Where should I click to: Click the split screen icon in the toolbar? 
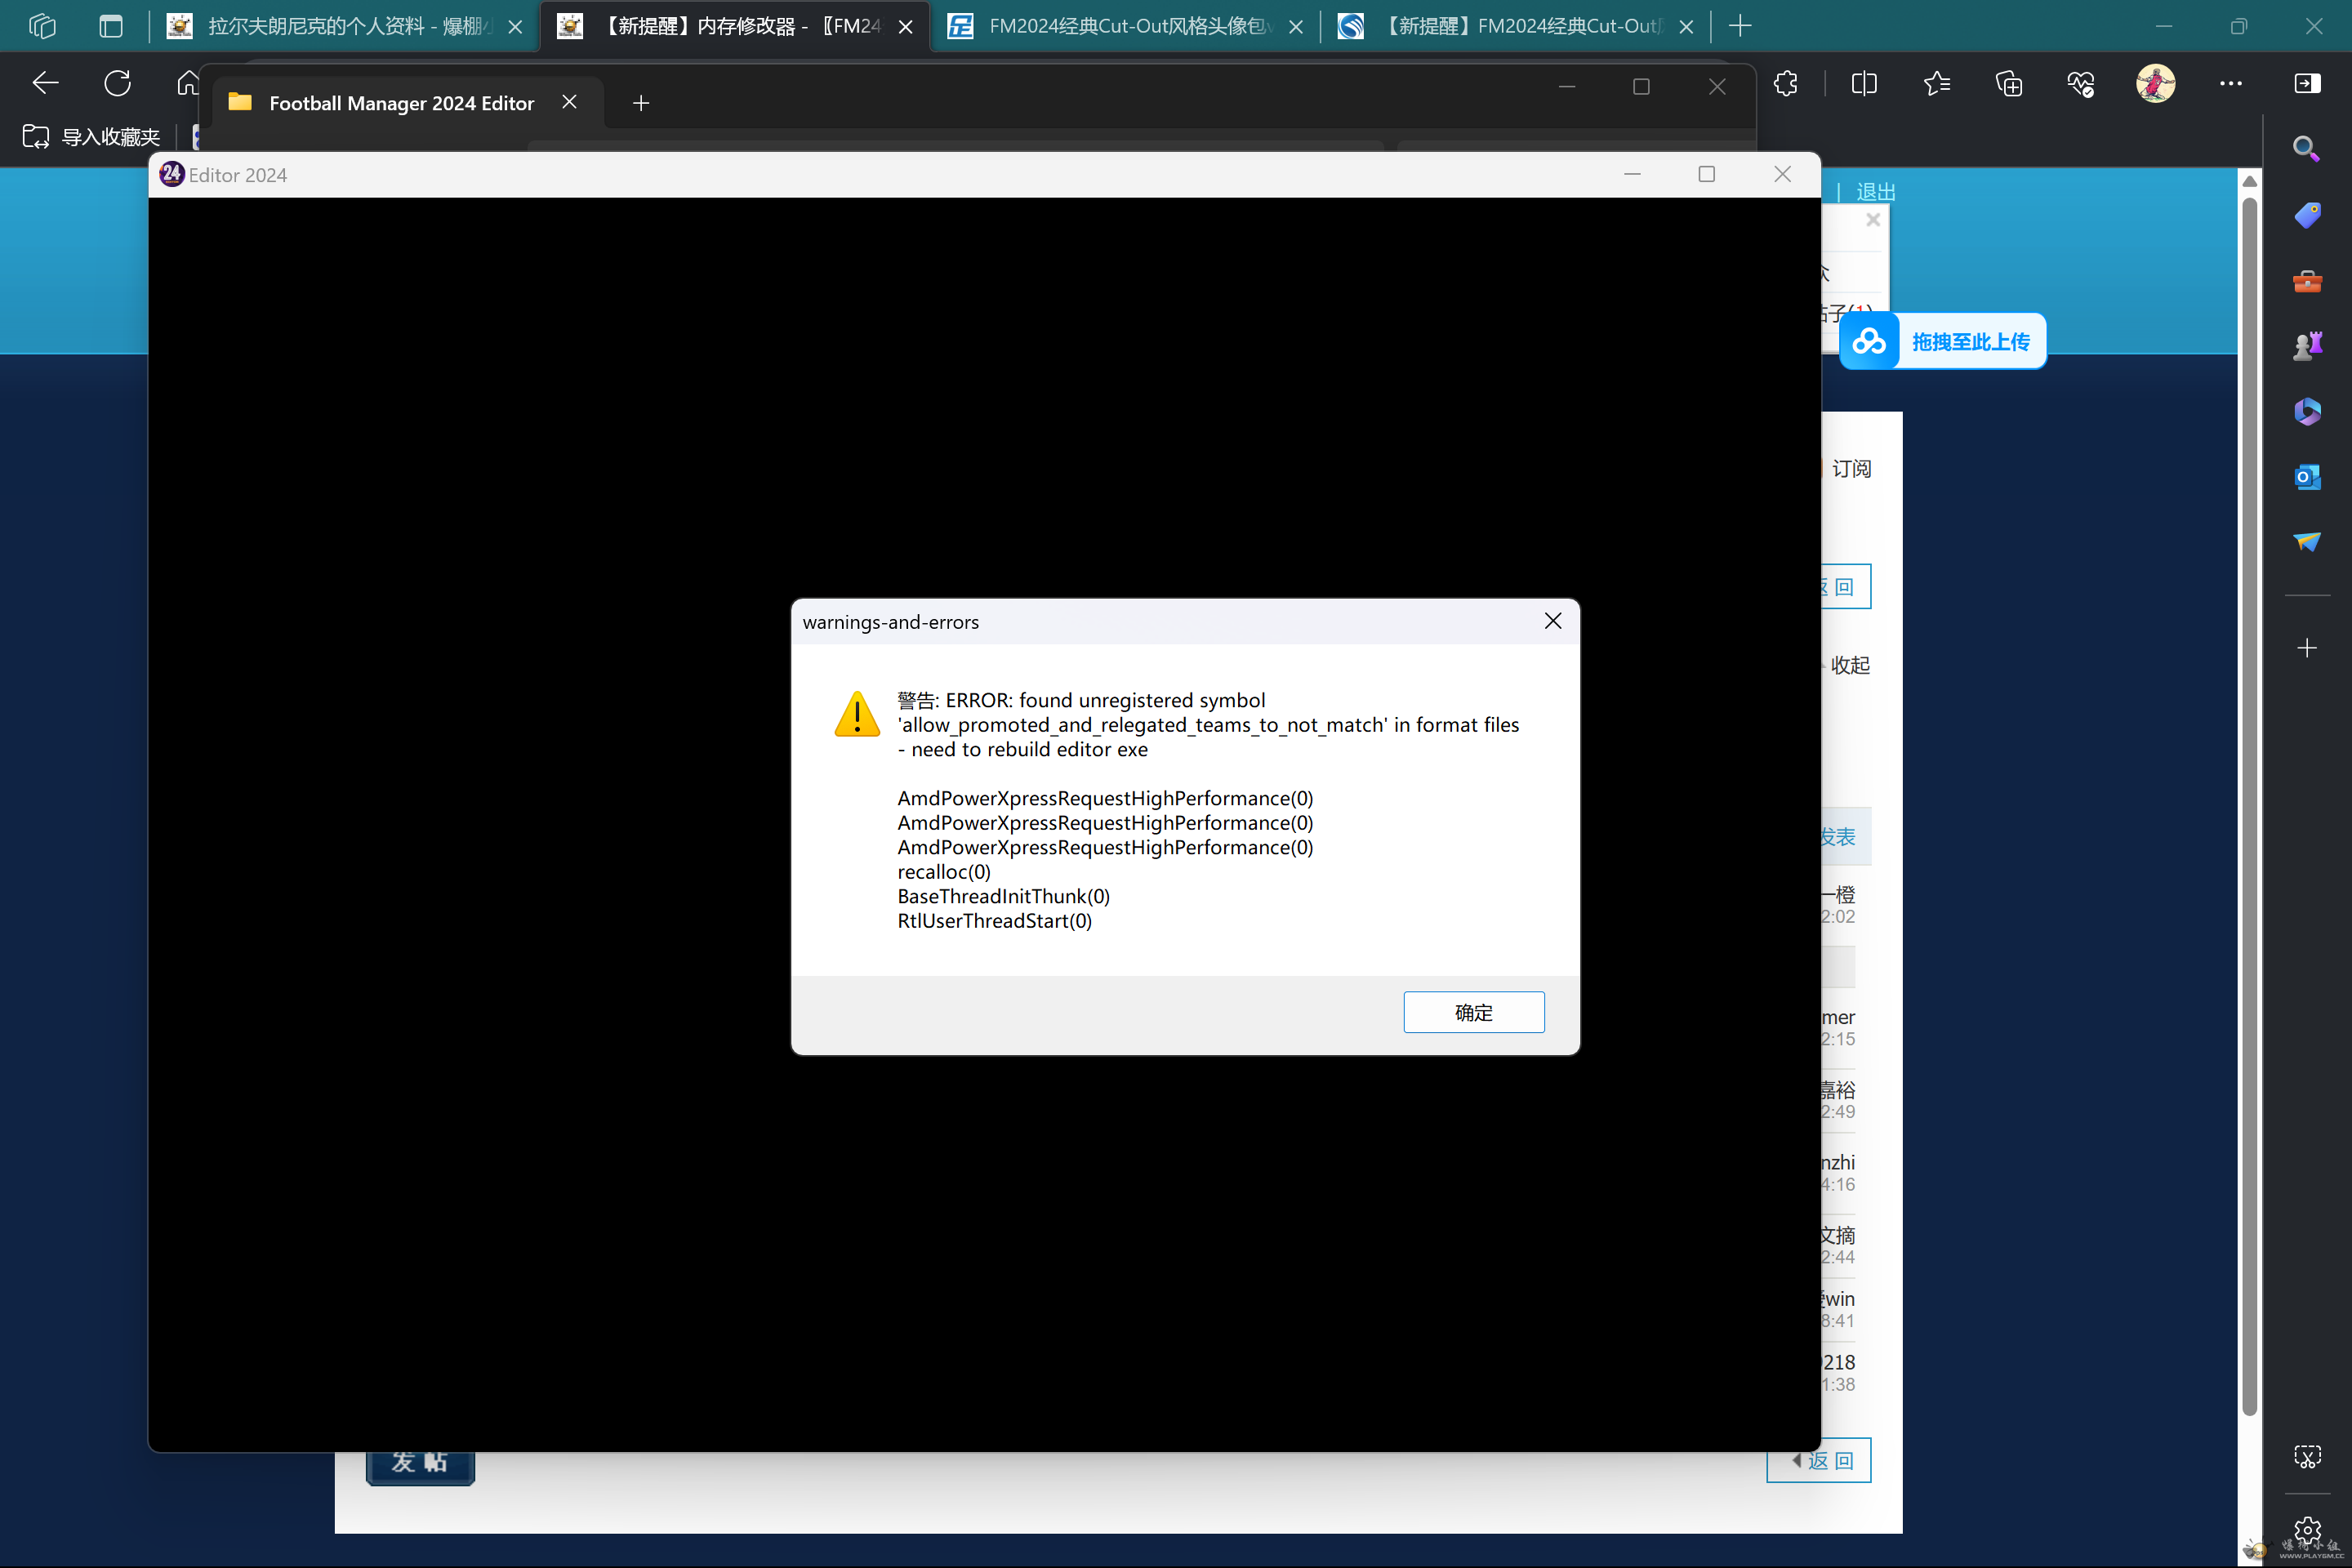1864,83
